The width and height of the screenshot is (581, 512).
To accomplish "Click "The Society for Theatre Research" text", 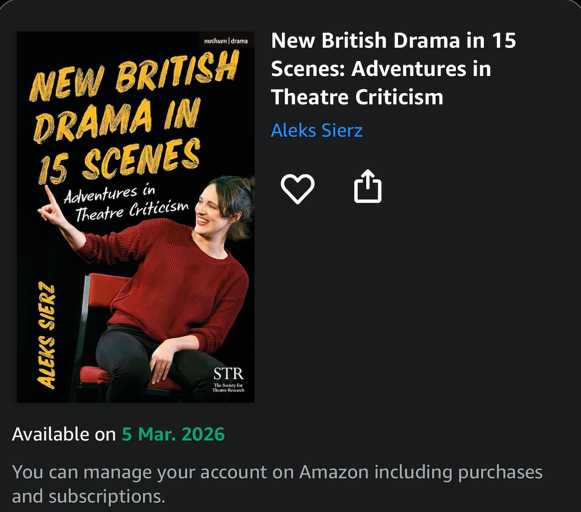I will (228, 389).
